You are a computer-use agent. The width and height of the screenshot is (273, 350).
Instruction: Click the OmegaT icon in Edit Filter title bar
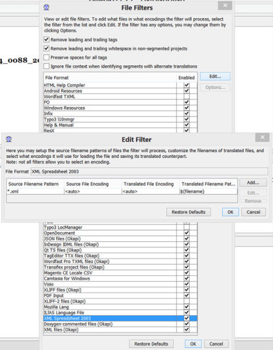tap(9, 139)
